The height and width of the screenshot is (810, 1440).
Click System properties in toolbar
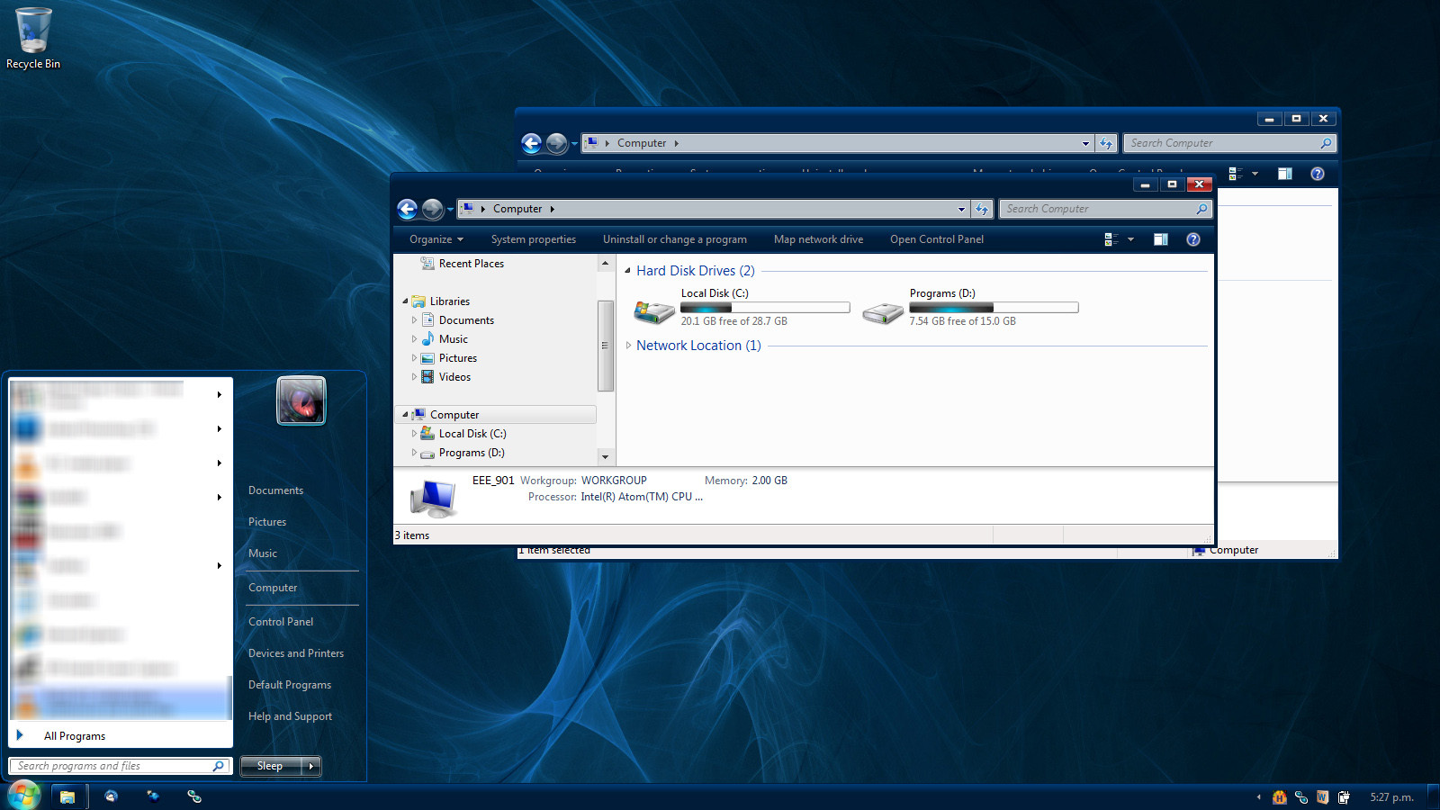(534, 239)
